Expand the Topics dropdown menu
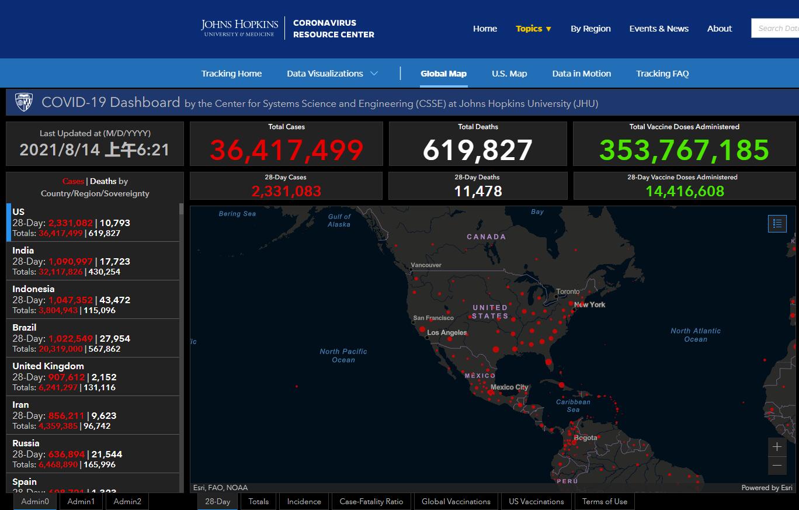The image size is (799, 510). (533, 29)
